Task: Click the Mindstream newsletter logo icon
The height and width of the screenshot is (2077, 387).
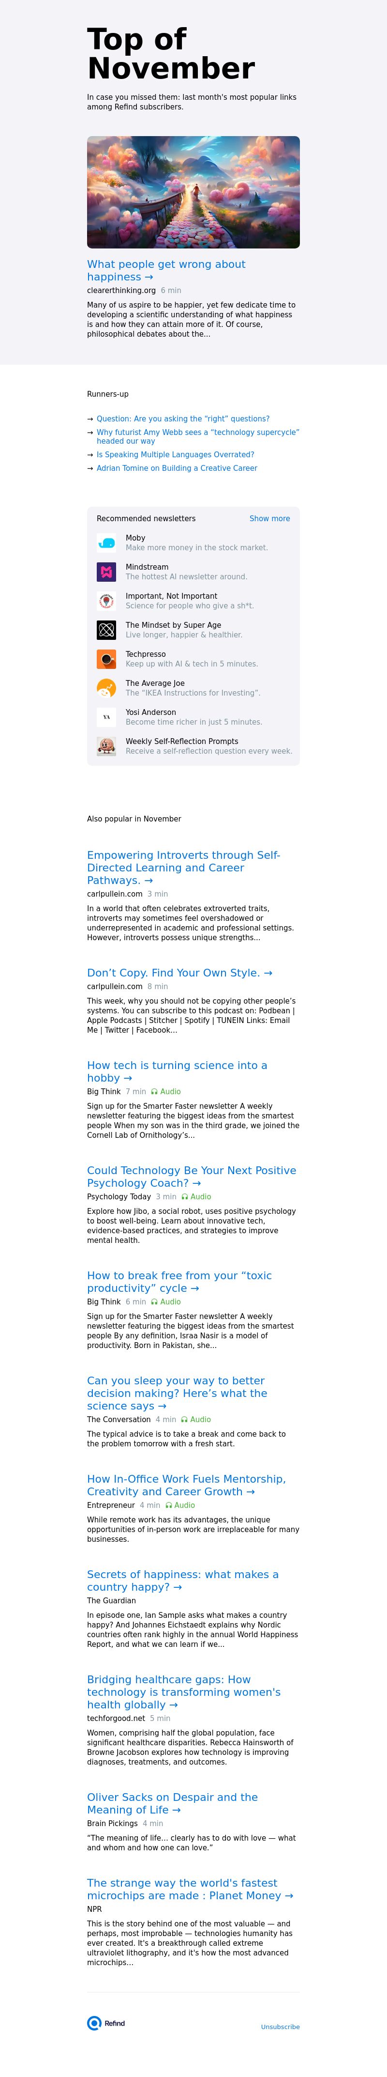Action: 106,572
